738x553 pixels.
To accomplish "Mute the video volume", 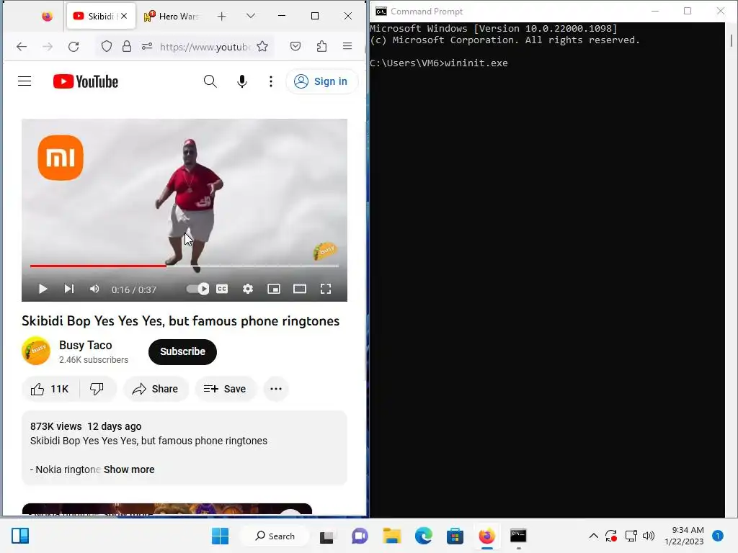I will click(94, 289).
